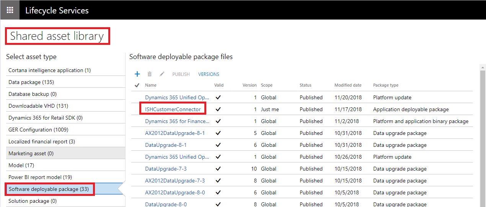Open Dynamics 365 Unified package dated 10/26/2018
Image resolution: width=486 pixels, height=207 pixels.
[177, 157]
